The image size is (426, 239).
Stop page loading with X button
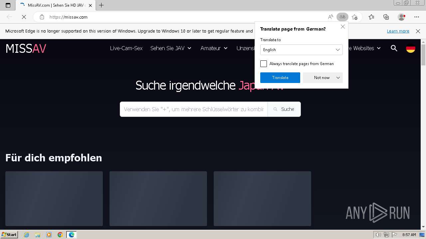pos(24,17)
